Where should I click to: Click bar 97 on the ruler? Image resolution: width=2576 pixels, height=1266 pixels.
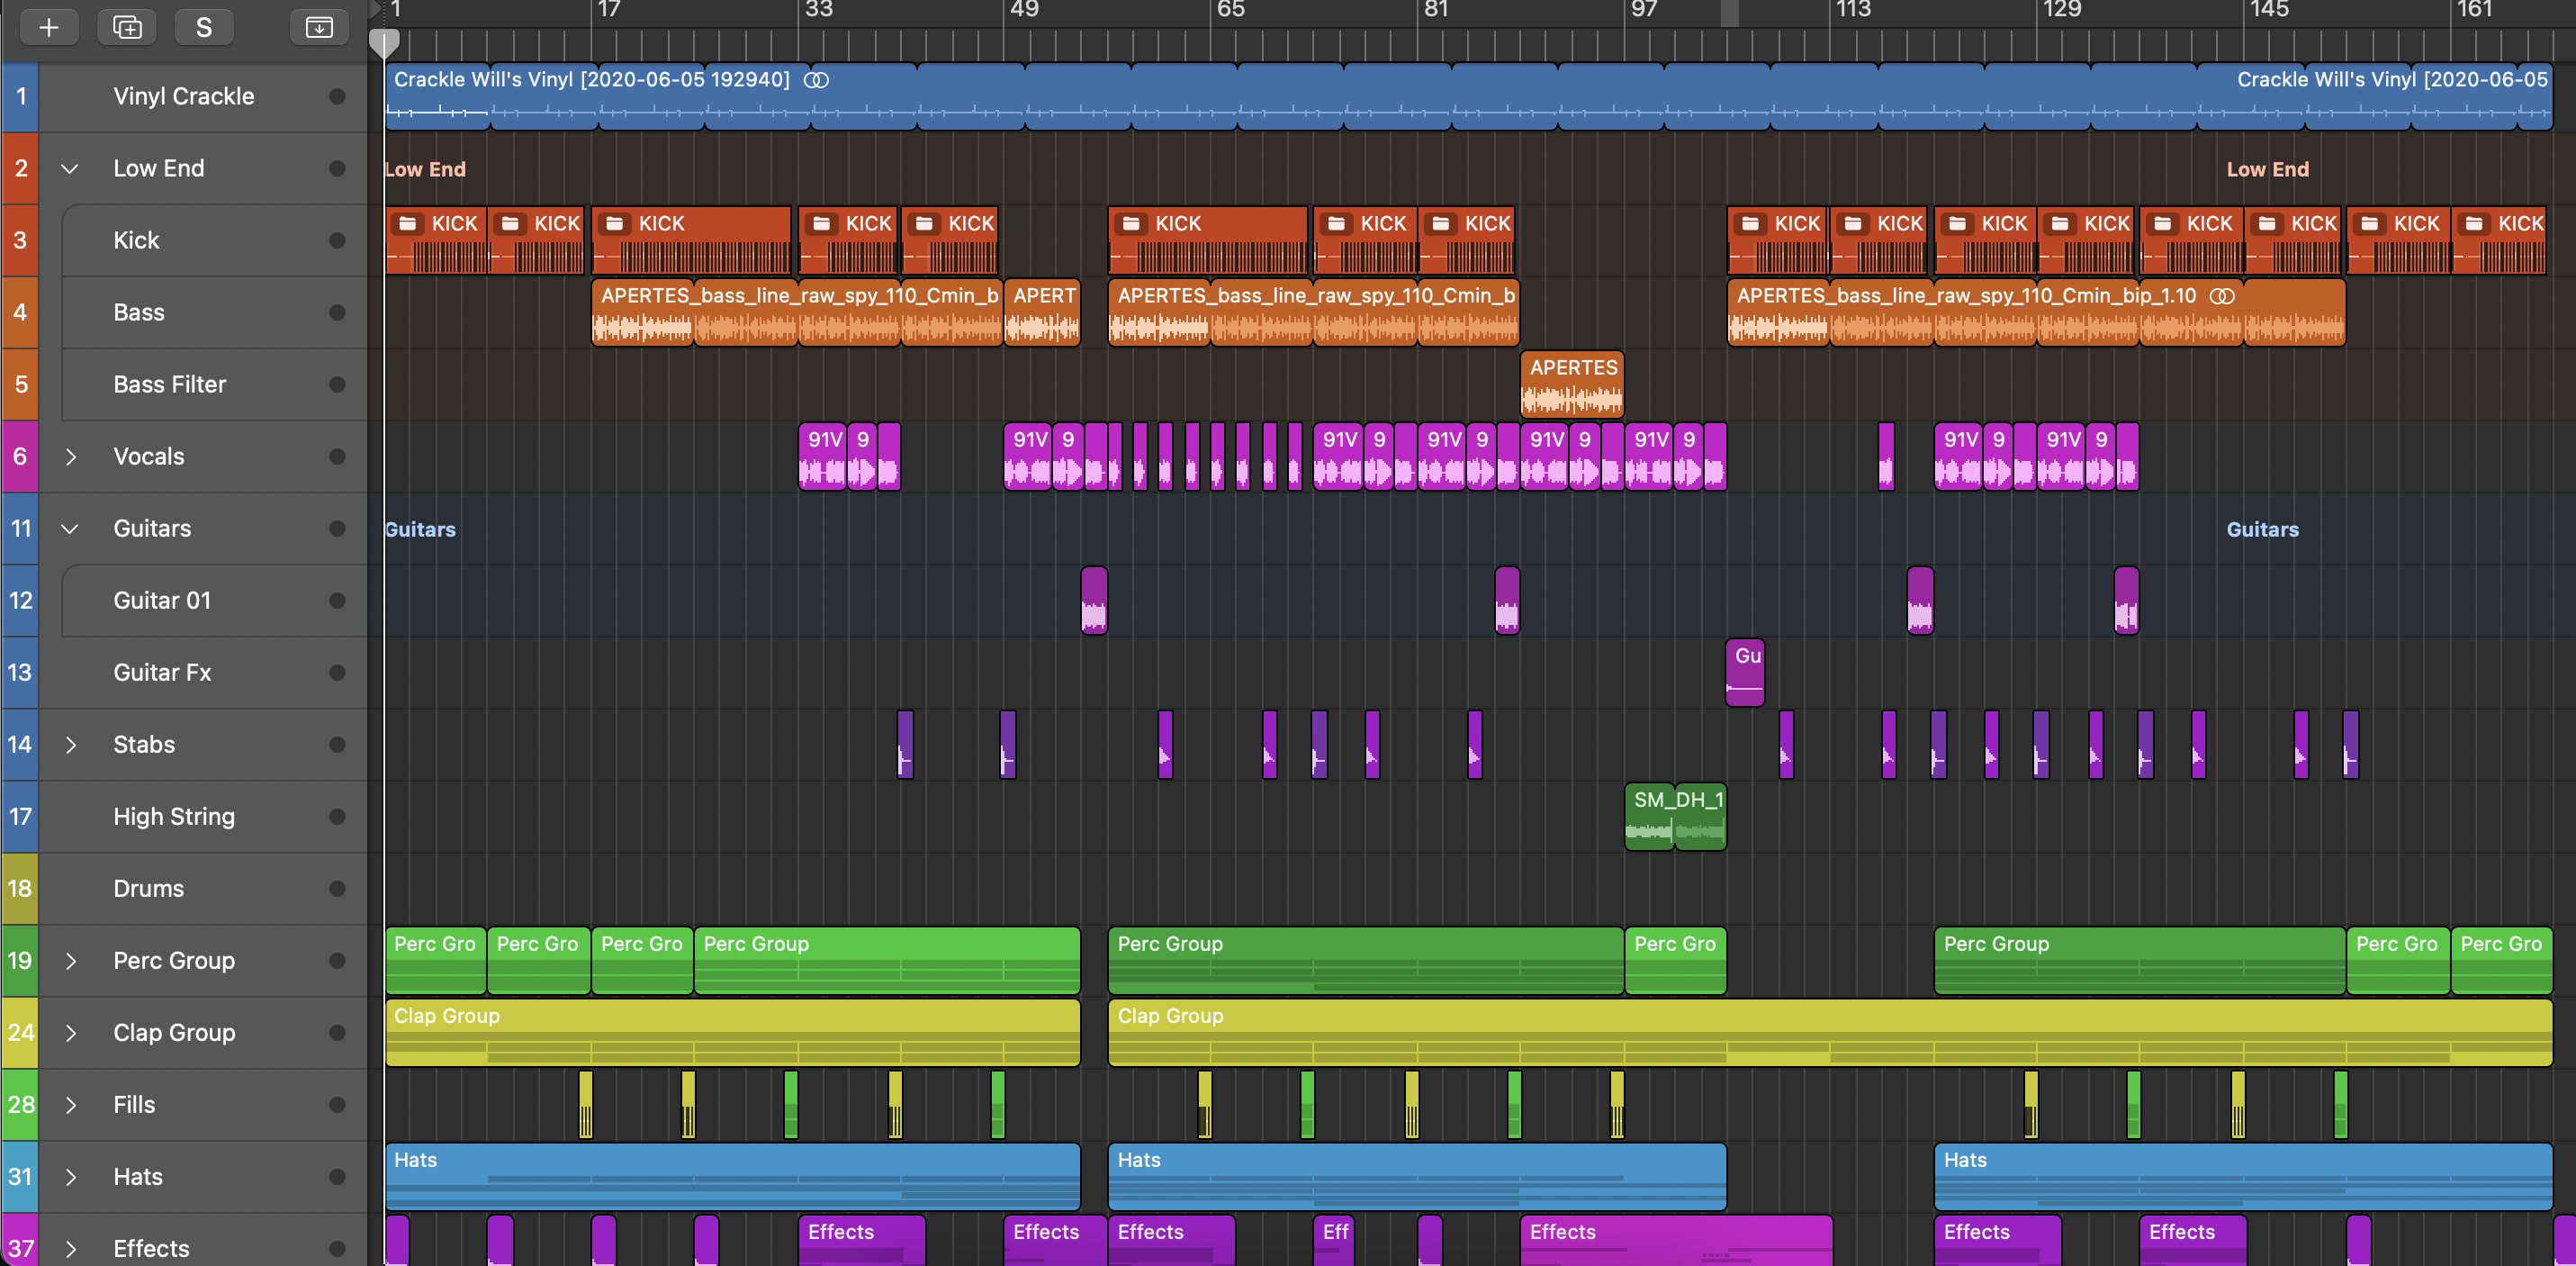coord(1644,10)
